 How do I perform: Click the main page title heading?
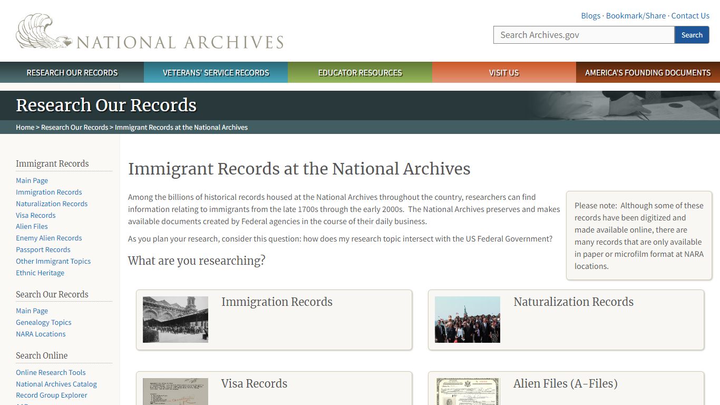(x=299, y=169)
